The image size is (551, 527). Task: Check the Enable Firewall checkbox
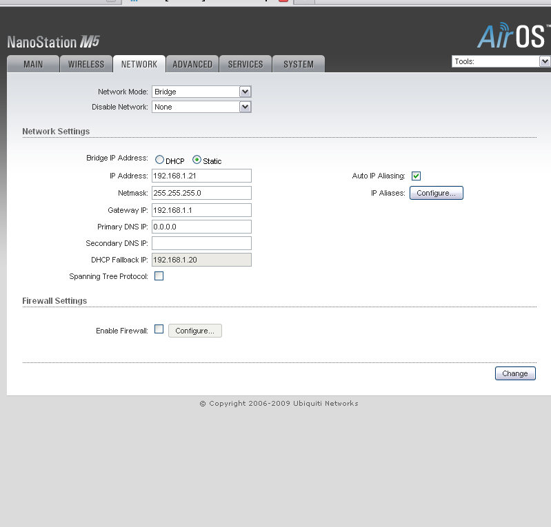pos(159,329)
